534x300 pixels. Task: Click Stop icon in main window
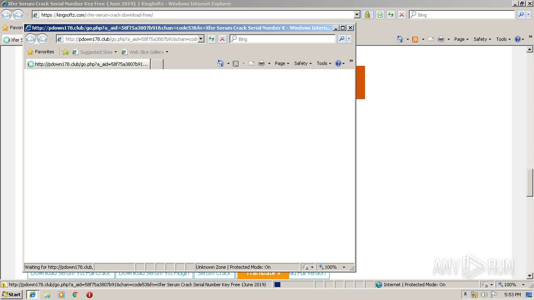point(402,15)
